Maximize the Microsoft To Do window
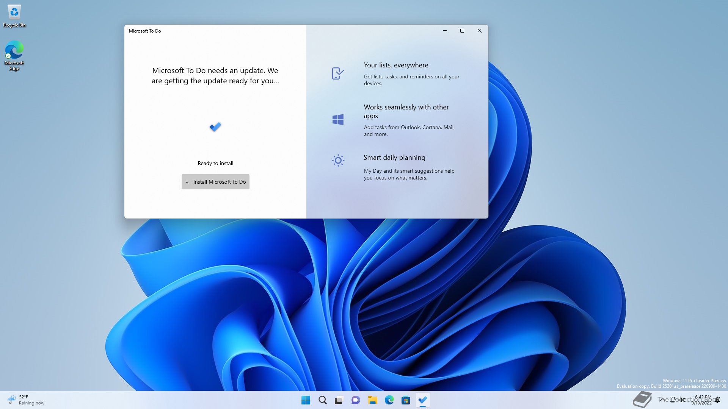This screenshot has height=409, width=728. 462,31
